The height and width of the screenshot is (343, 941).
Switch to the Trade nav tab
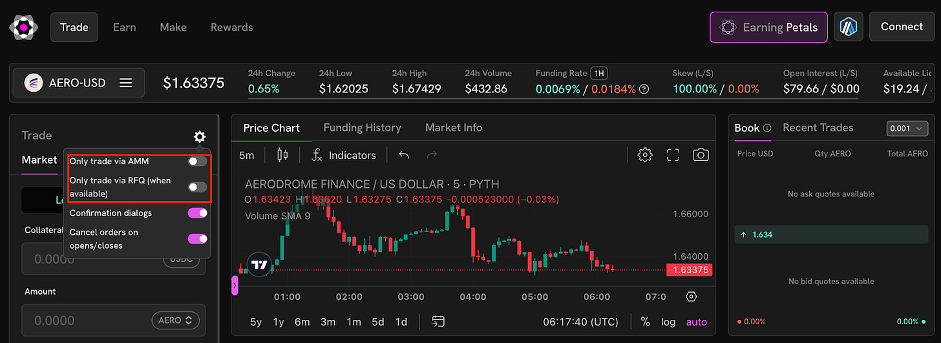point(74,27)
